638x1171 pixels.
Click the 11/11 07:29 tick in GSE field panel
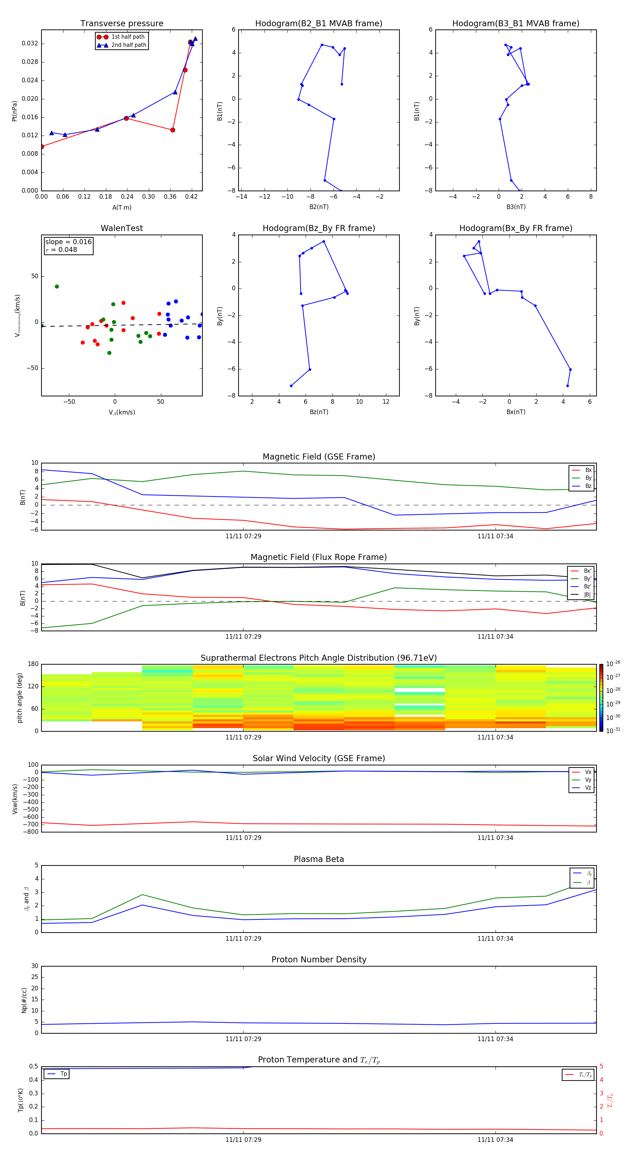[x=244, y=536]
